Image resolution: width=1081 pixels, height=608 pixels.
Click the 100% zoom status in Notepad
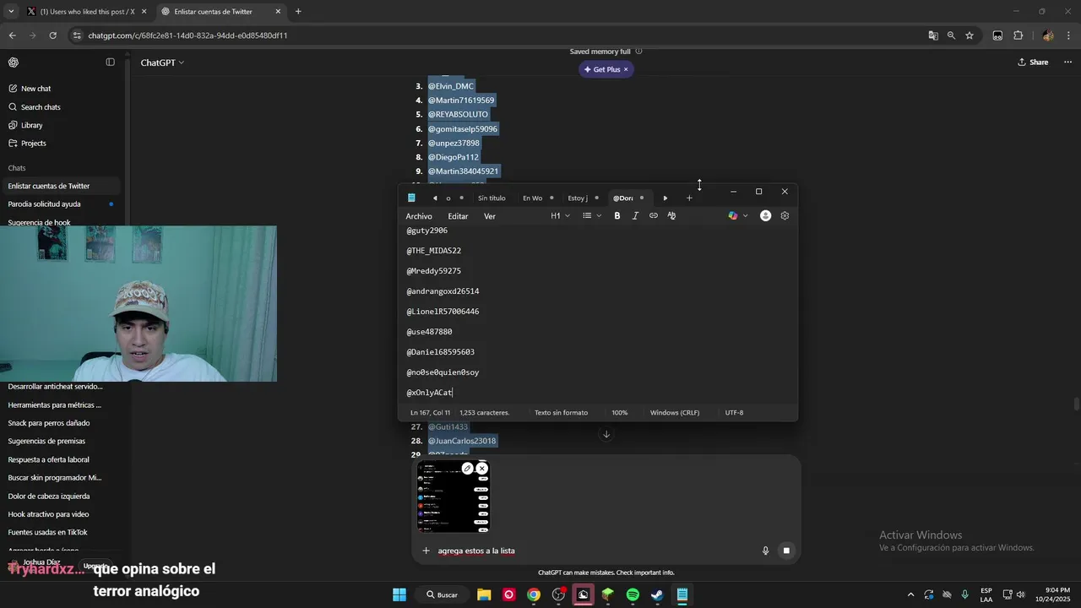tap(620, 413)
